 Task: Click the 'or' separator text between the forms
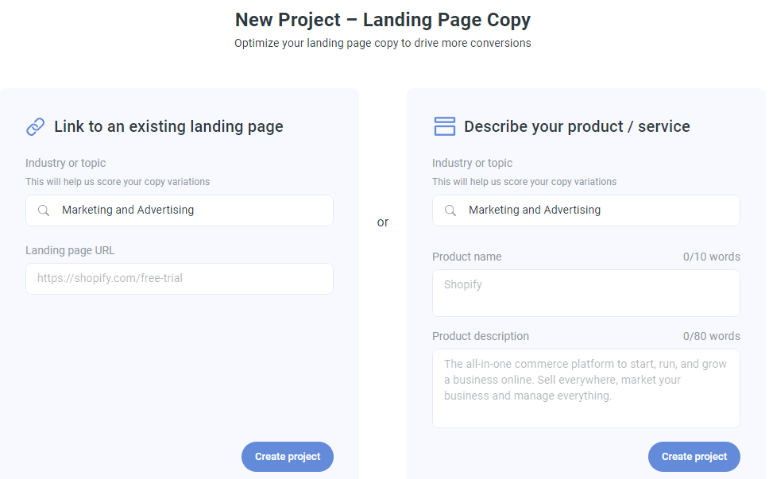383,222
